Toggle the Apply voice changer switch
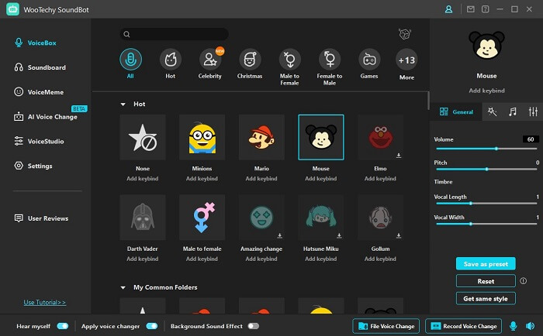 (152, 326)
